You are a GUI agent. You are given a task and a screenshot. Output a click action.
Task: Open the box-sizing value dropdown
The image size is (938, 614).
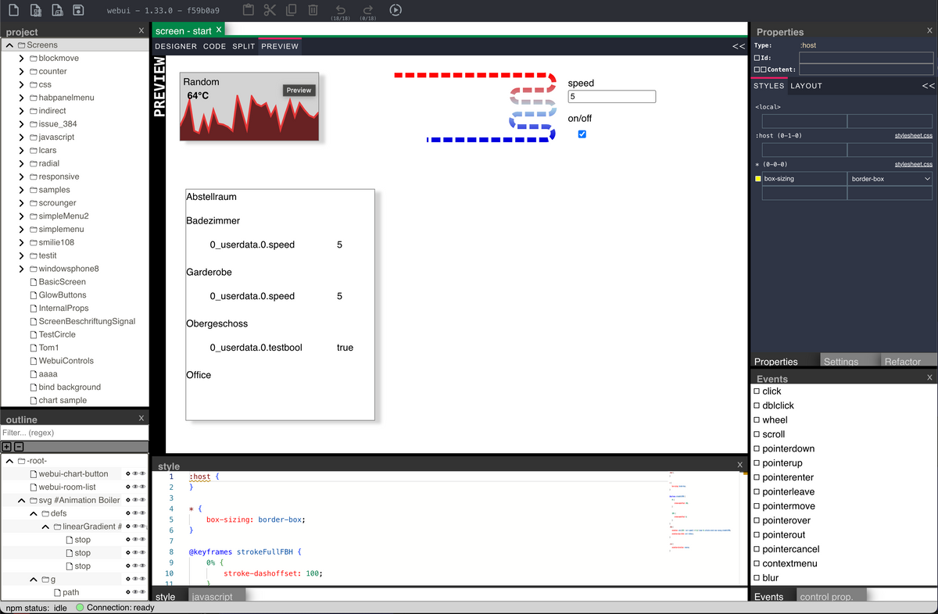coord(890,179)
